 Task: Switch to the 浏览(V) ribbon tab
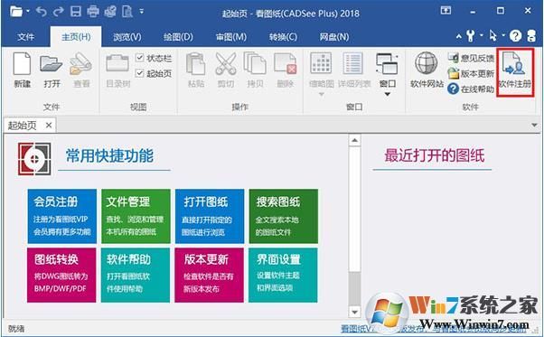tap(127, 37)
